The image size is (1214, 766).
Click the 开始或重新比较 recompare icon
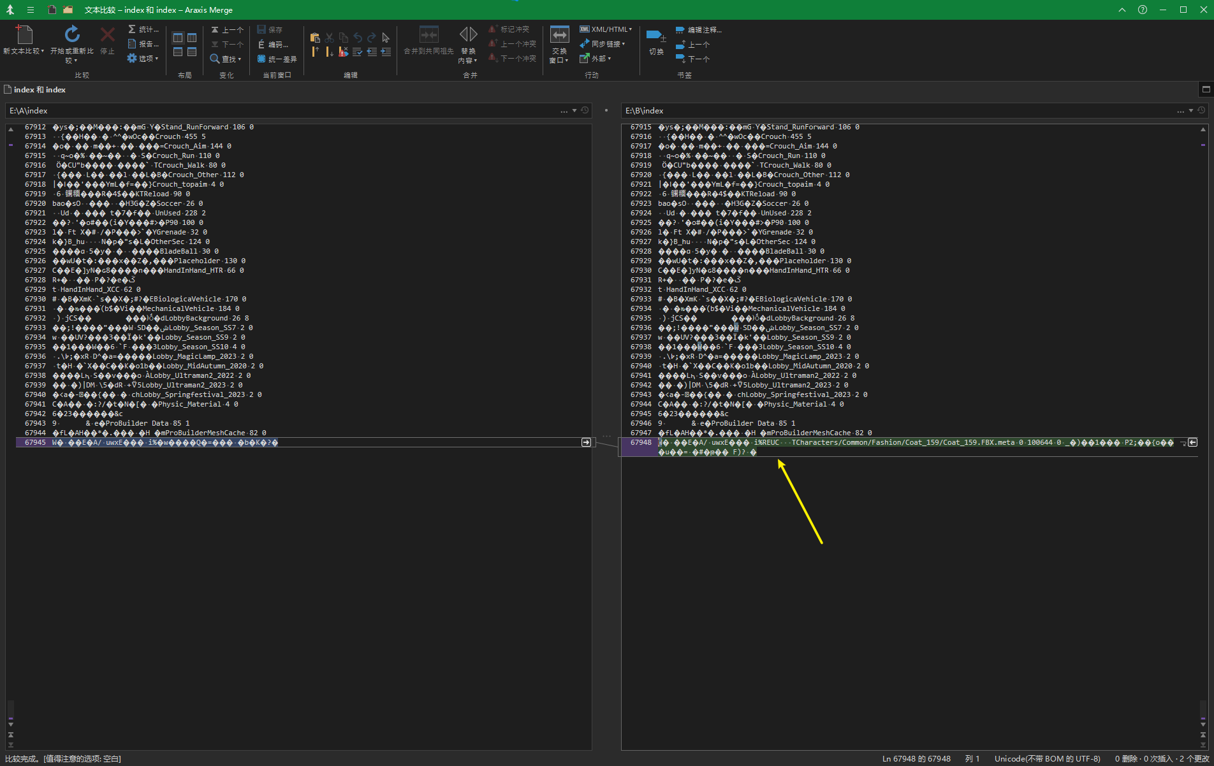pyautogui.click(x=72, y=35)
